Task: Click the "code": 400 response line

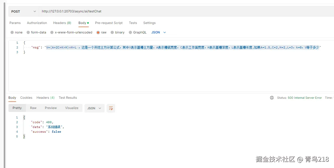Action: coord(42,122)
